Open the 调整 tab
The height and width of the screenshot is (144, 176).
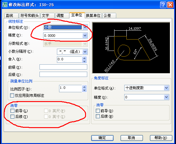tap(62, 16)
